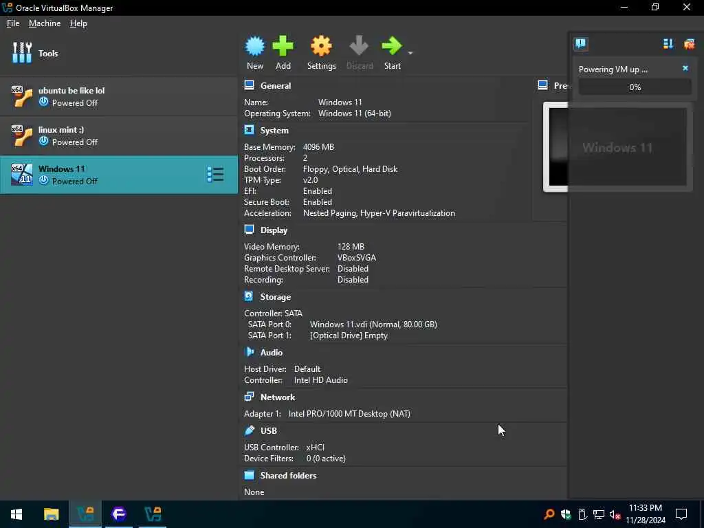Open the Windows Start menu
This screenshot has height=528, width=704.
(16, 514)
